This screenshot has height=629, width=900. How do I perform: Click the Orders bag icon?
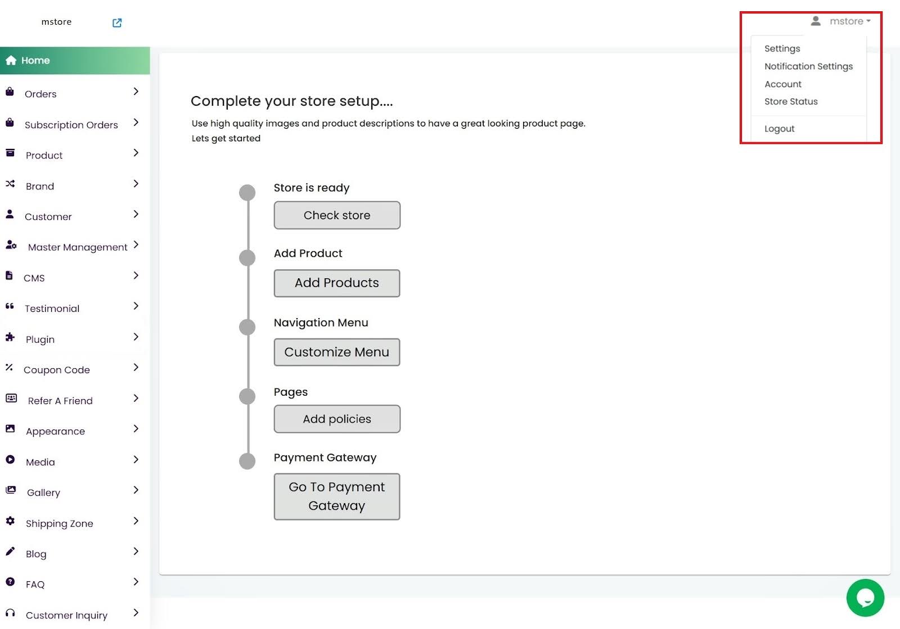point(10,92)
